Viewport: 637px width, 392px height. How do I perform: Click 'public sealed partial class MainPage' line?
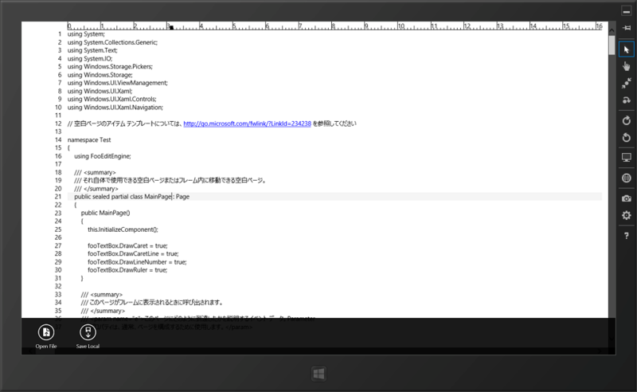tap(131, 197)
